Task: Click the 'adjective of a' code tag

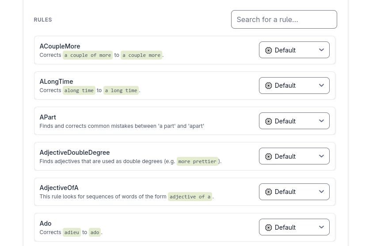Action: [x=190, y=197]
